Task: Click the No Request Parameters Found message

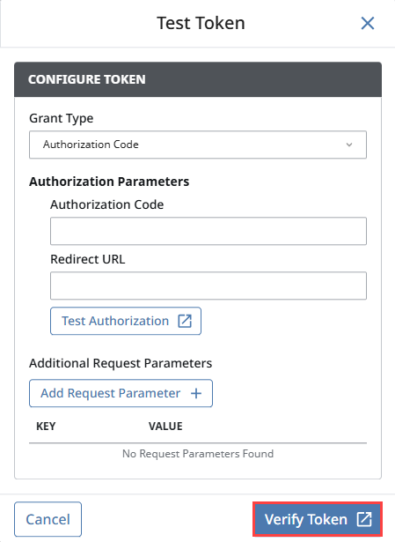Action: tap(198, 454)
